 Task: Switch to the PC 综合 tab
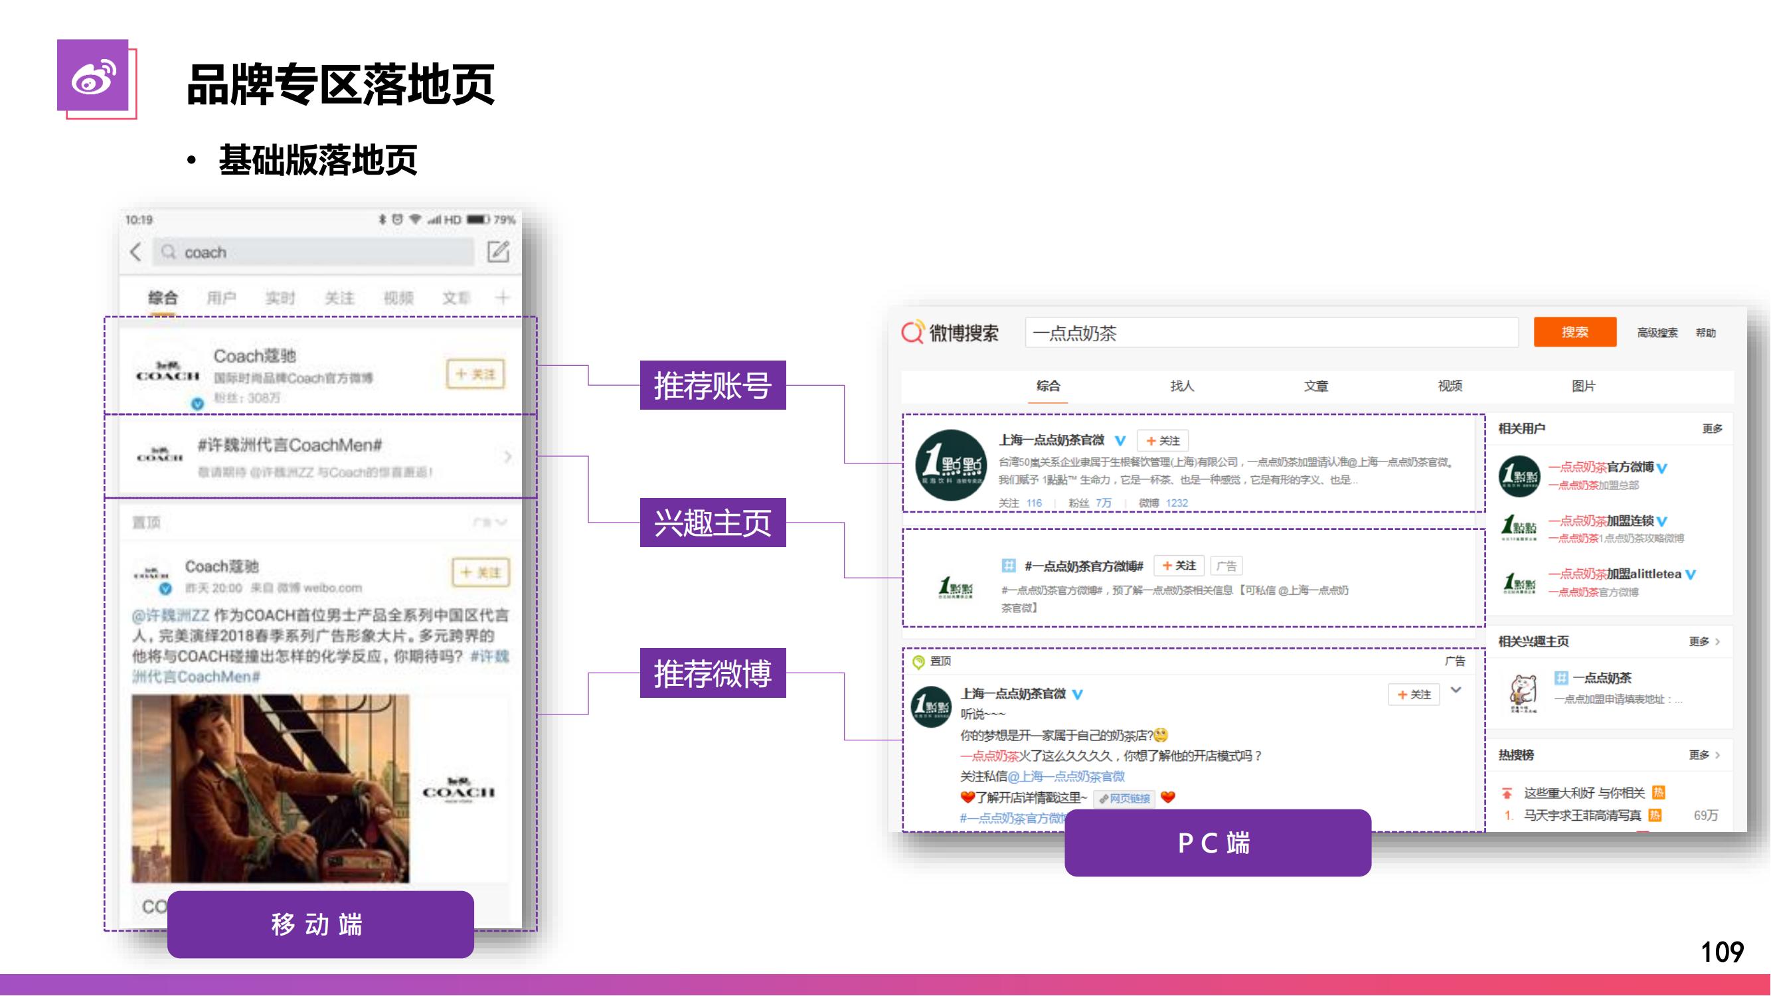(x=1048, y=386)
